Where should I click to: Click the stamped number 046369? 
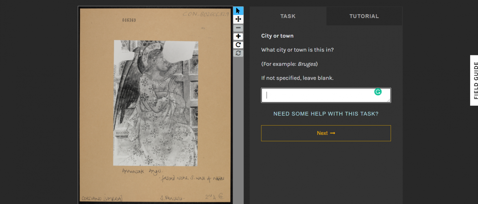129,20
